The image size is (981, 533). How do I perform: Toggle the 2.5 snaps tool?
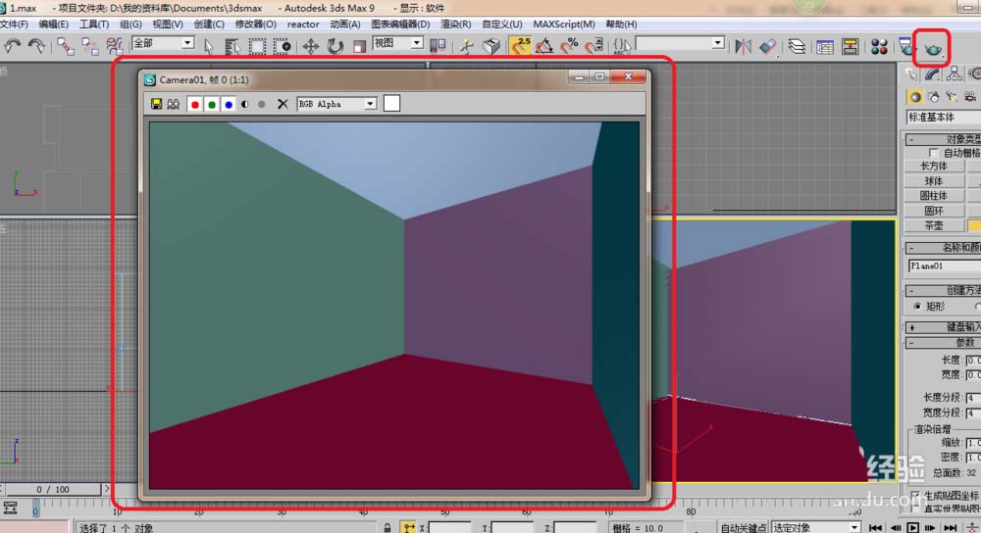(x=518, y=45)
